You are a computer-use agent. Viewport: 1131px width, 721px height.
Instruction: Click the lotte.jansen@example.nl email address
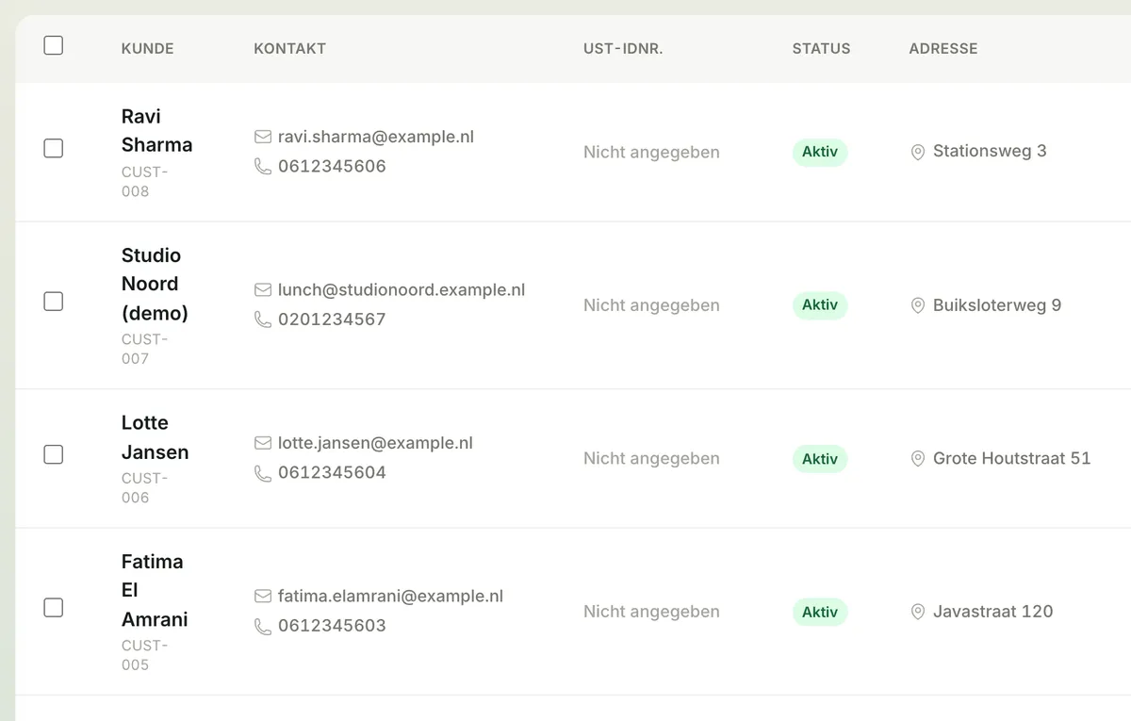click(x=375, y=443)
